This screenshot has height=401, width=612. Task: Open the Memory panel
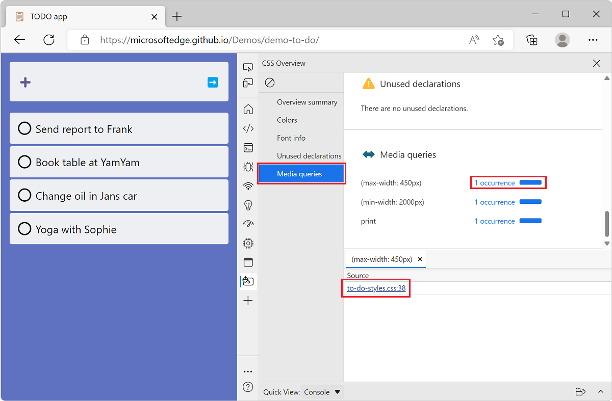[x=248, y=243]
